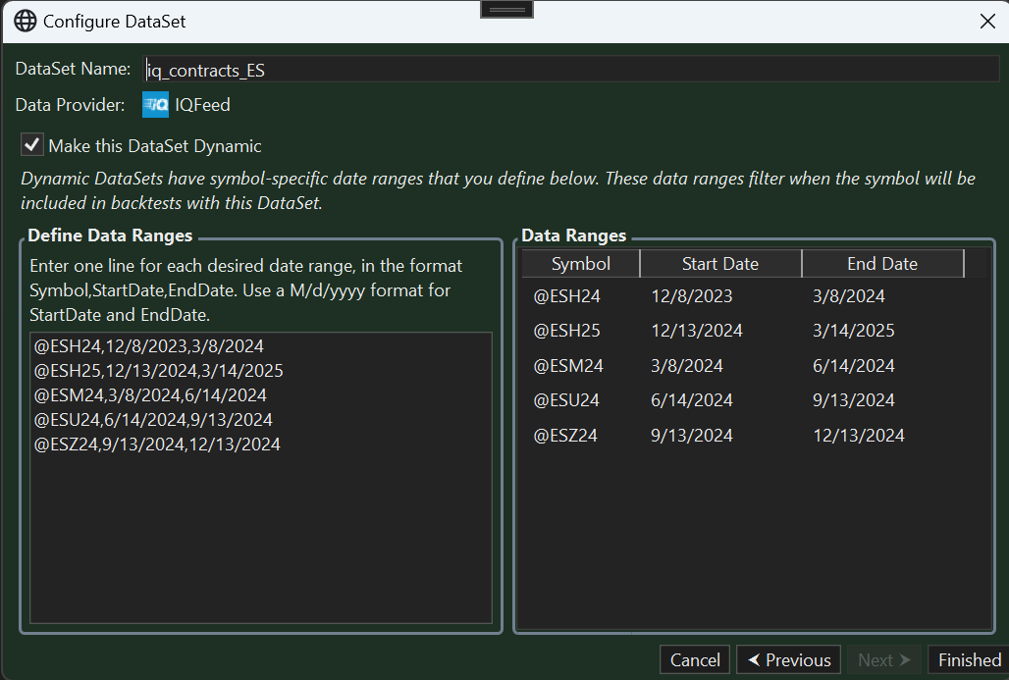Sort by the Start Date column header
Screen dimensions: 1009x680
pyautogui.click(x=719, y=264)
